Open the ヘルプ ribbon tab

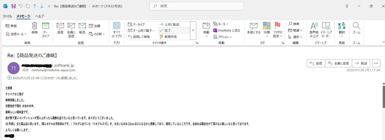39,16
